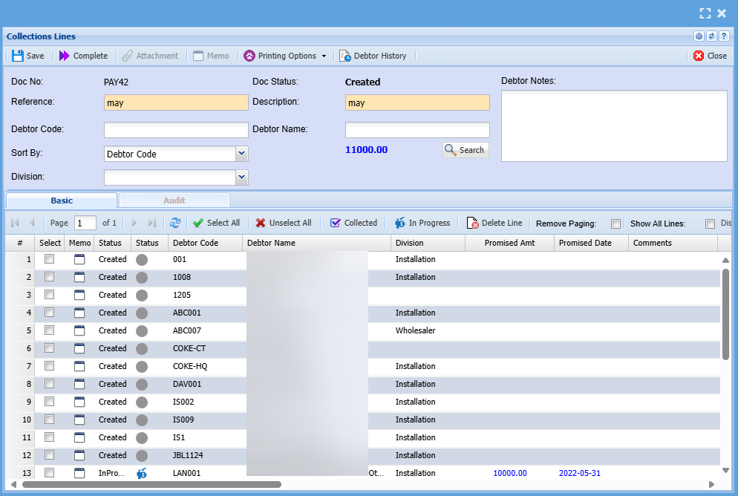The height and width of the screenshot is (496, 738).
Task: Toggle the Show All Lines checkbox
Action: point(710,223)
